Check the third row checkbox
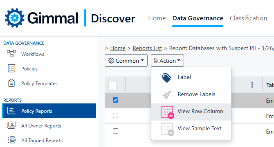This screenshot has width=274, height=147. coord(115,131)
